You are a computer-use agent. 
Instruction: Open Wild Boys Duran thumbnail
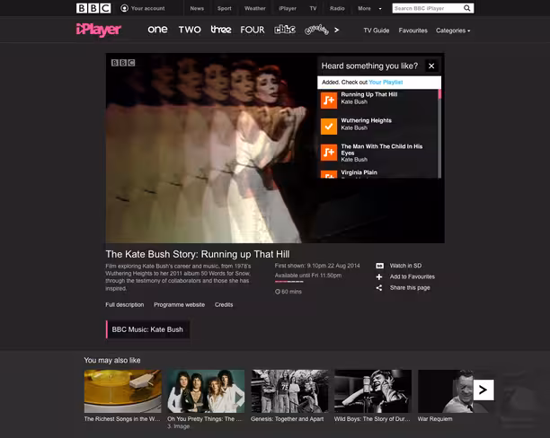point(373,391)
